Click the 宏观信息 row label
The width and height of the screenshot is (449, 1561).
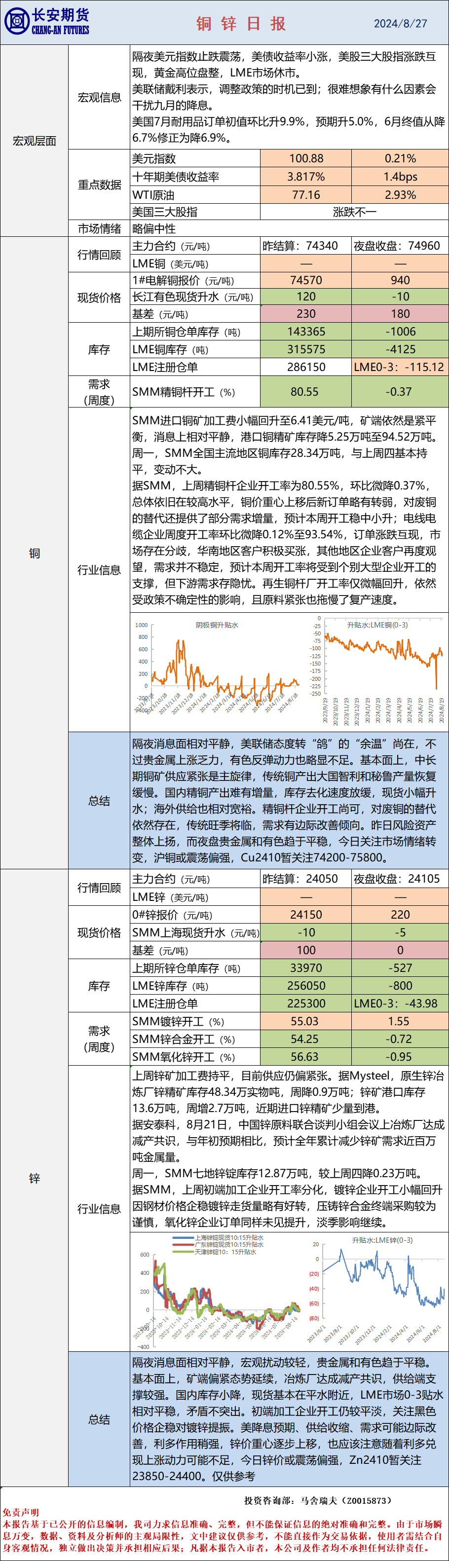[99, 97]
